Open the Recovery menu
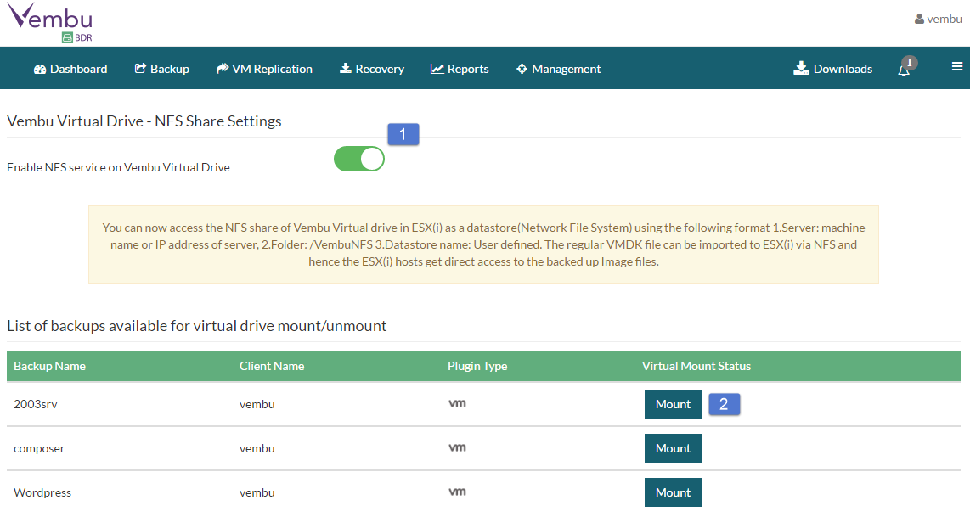Viewport: 970px width, 517px height. (372, 69)
